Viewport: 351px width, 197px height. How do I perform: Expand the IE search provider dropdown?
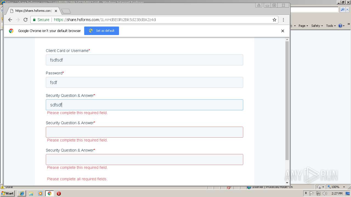347,10
